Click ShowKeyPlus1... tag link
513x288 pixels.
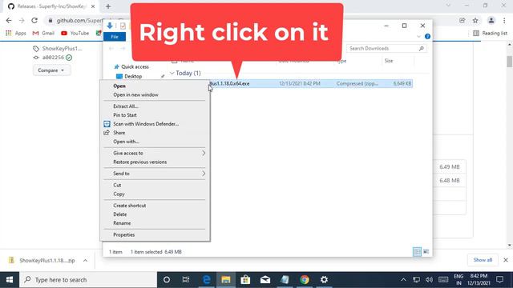coord(62,49)
